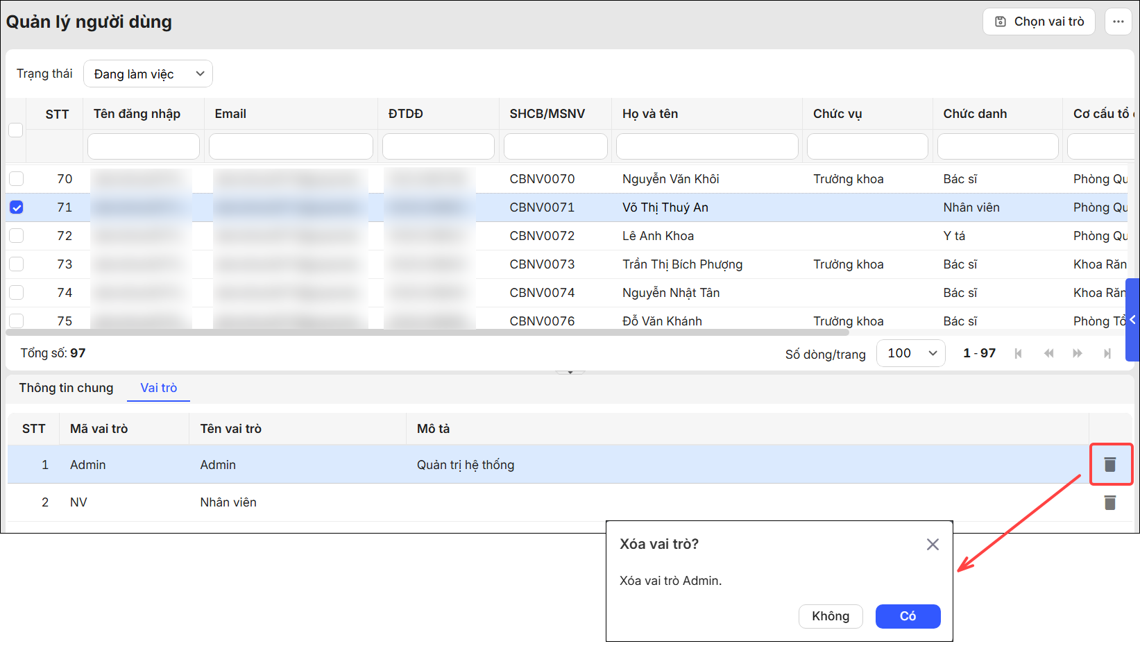Screen dimensions: 1140x655
Task: Click the code CBNV0073
Action: point(542,264)
